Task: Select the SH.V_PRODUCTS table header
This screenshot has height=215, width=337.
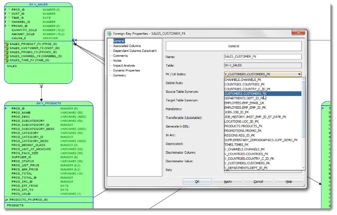Action: pyautogui.click(x=48, y=103)
